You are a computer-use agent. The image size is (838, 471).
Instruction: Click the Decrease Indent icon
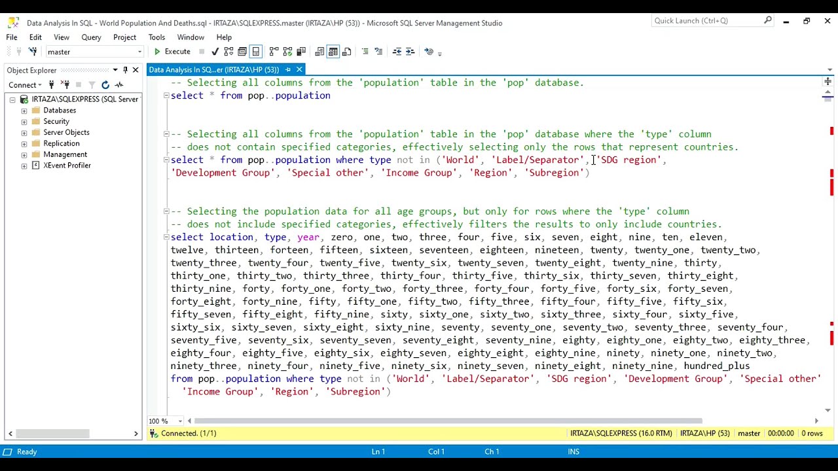click(x=396, y=51)
